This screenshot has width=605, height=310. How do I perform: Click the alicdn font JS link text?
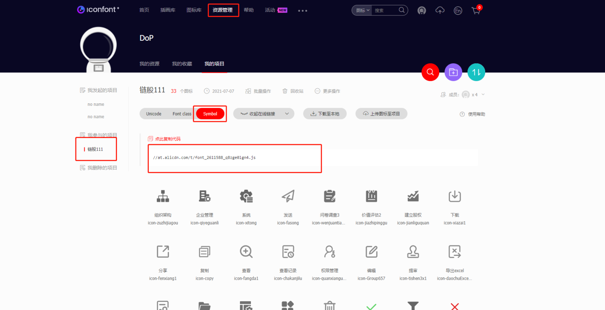(x=204, y=157)
